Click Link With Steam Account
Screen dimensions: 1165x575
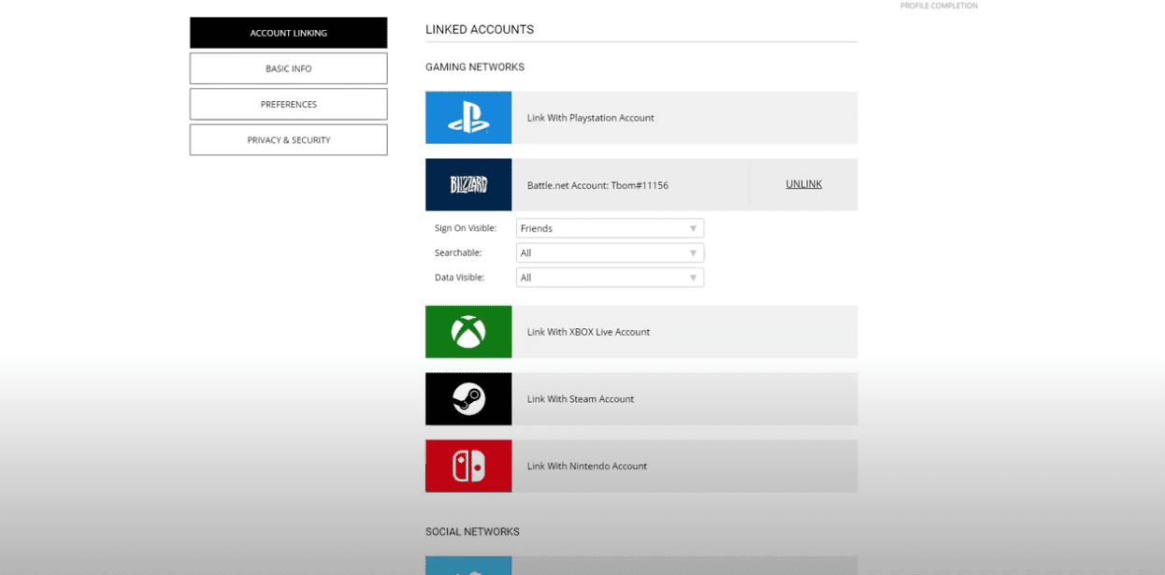pyautogui.click(x=581, y=399)
